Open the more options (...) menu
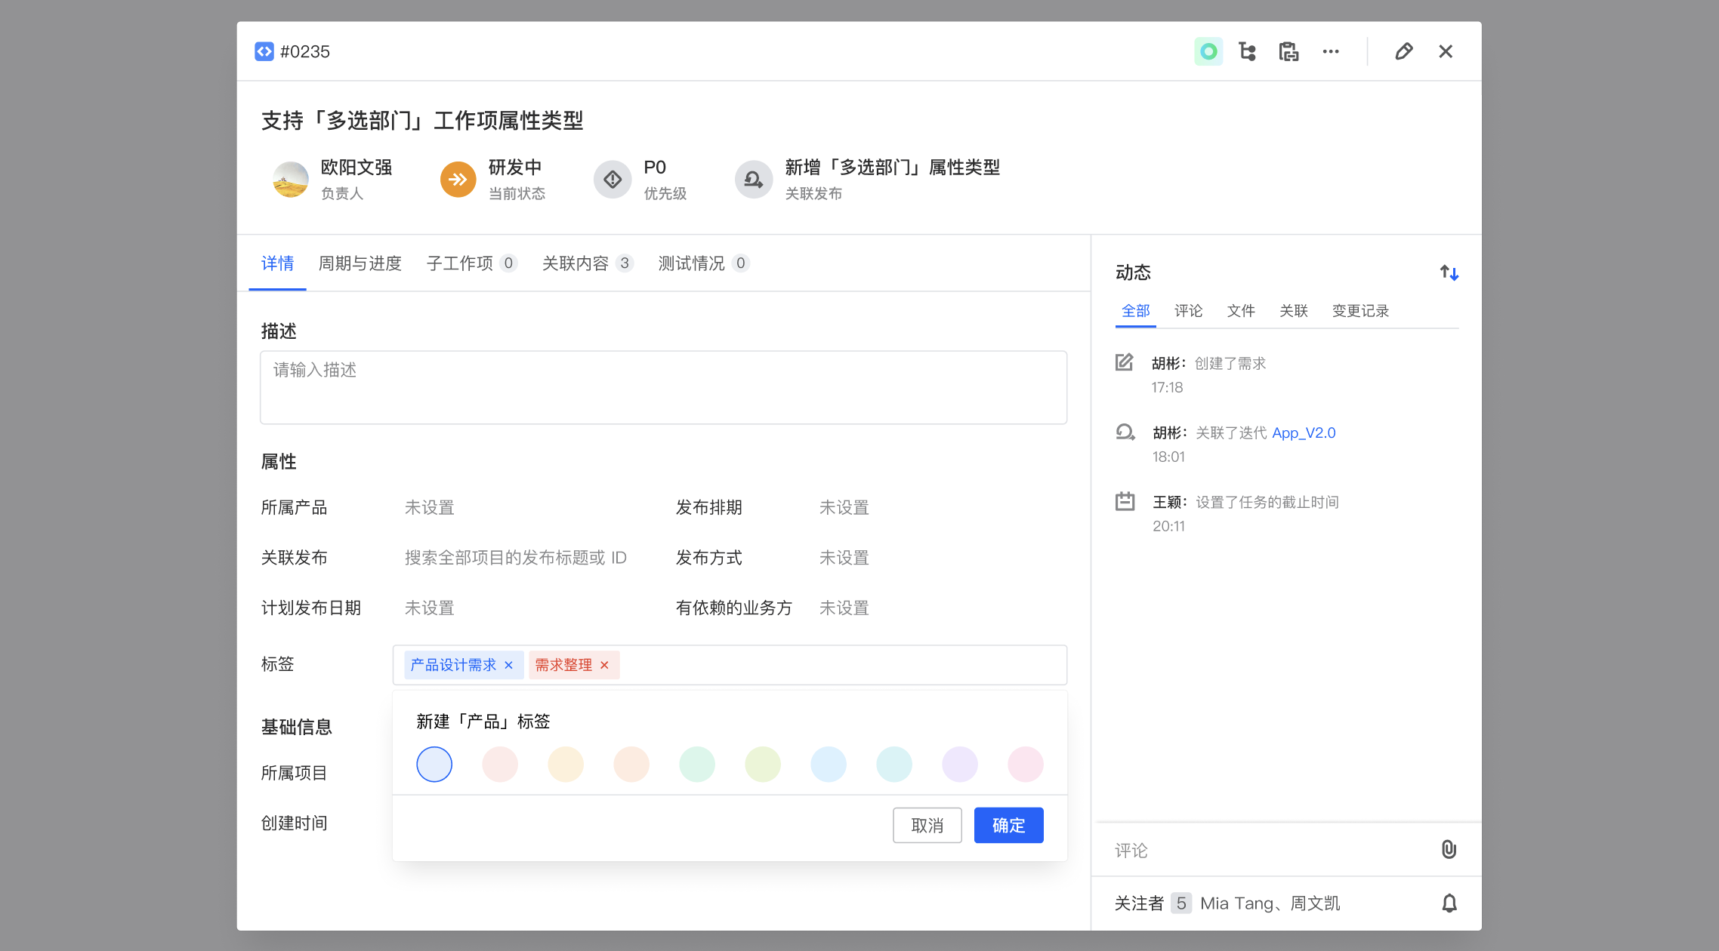Viewport: 1719px width, 951px height. pos(1331,51)
